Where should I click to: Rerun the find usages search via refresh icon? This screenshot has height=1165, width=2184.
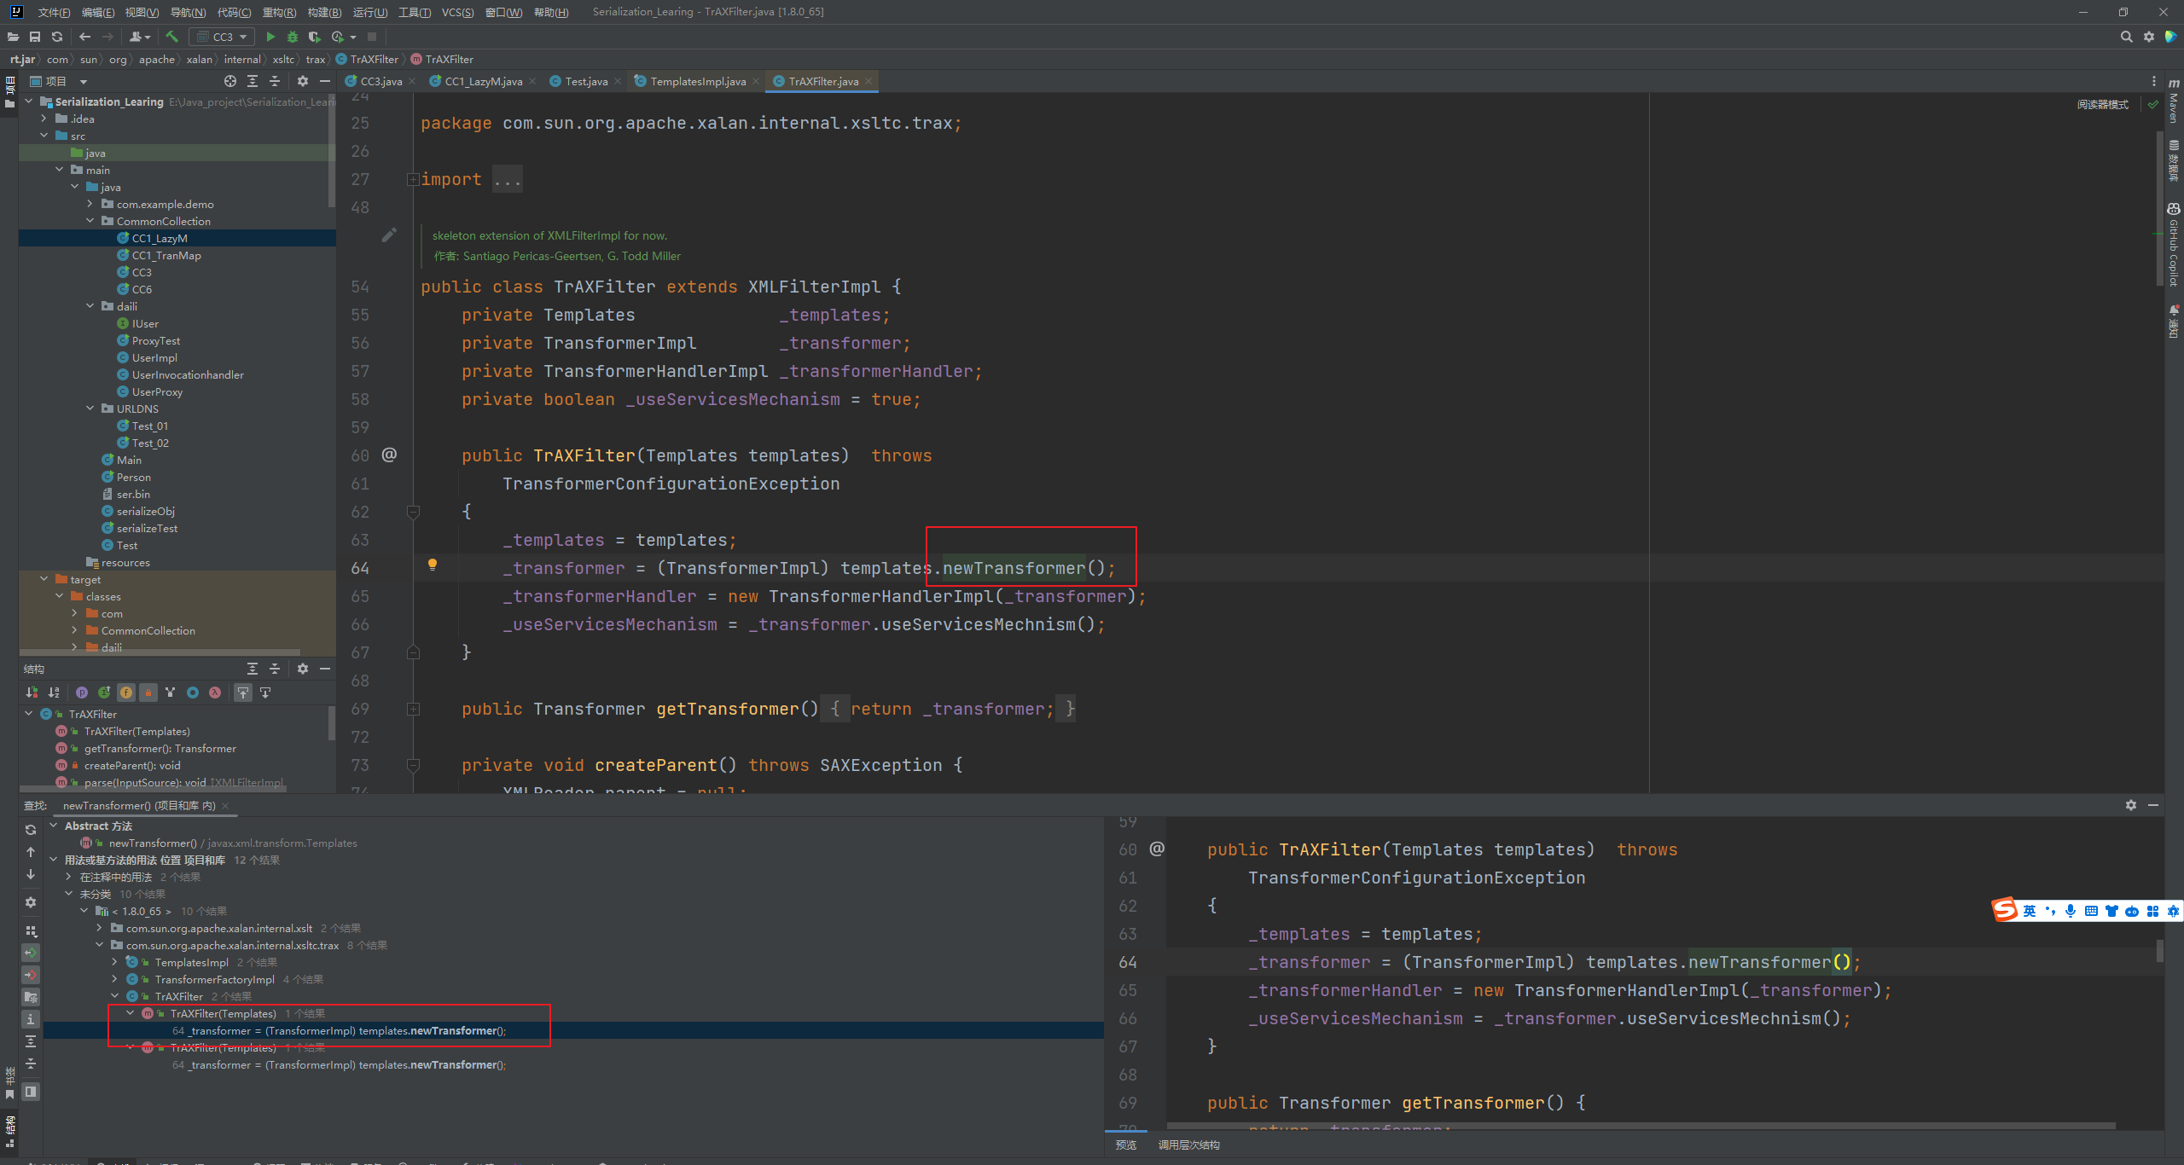[x=31, y=830]
